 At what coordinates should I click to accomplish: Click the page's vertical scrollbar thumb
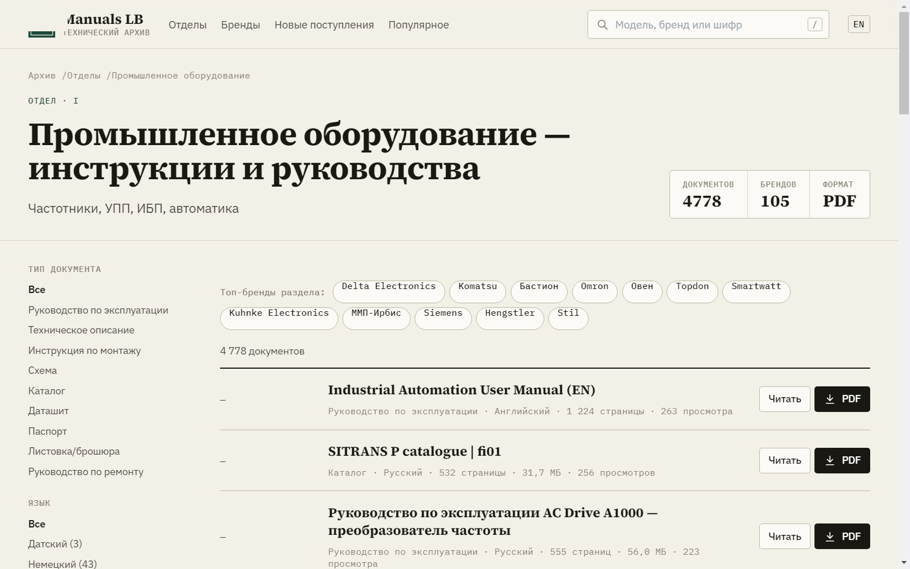904,63
